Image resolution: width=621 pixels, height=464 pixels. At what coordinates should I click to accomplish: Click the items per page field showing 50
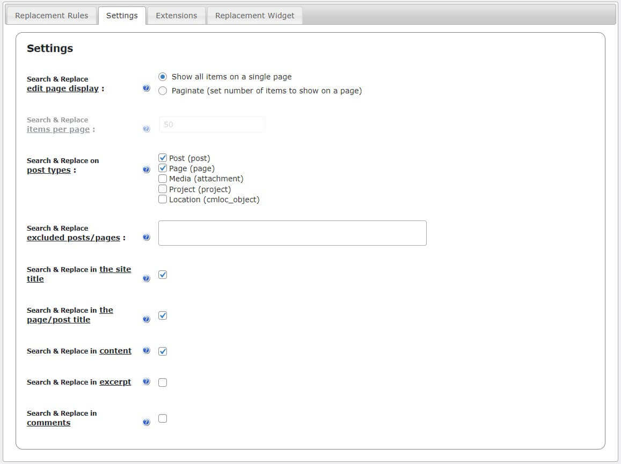[x=211, y=124]
